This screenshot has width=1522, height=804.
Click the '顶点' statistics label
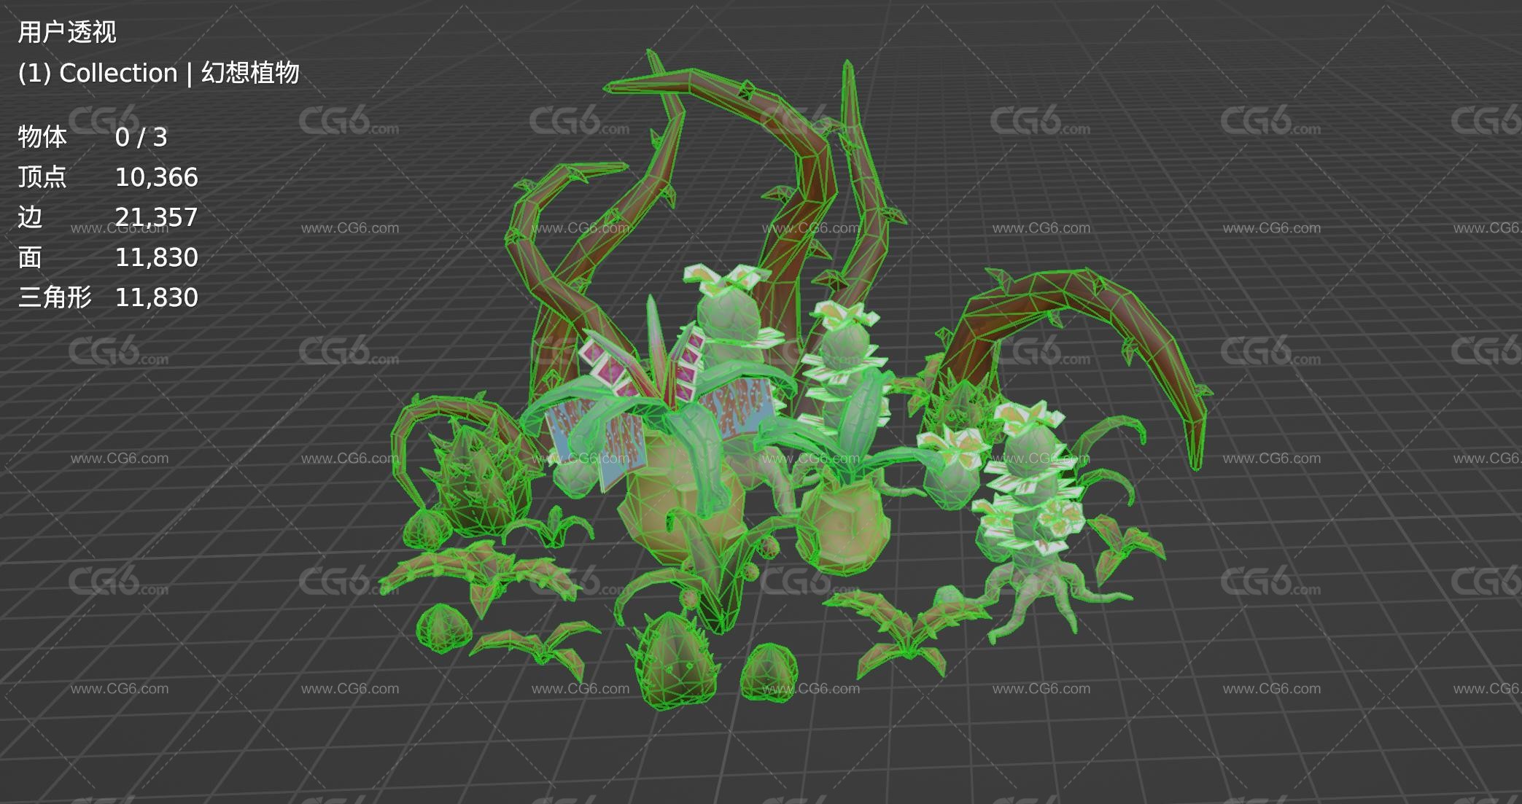(42, 177)
